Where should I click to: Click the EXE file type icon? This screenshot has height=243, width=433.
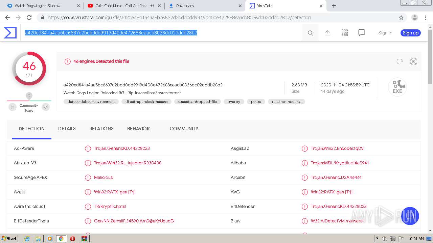click(x=397, y=87)
